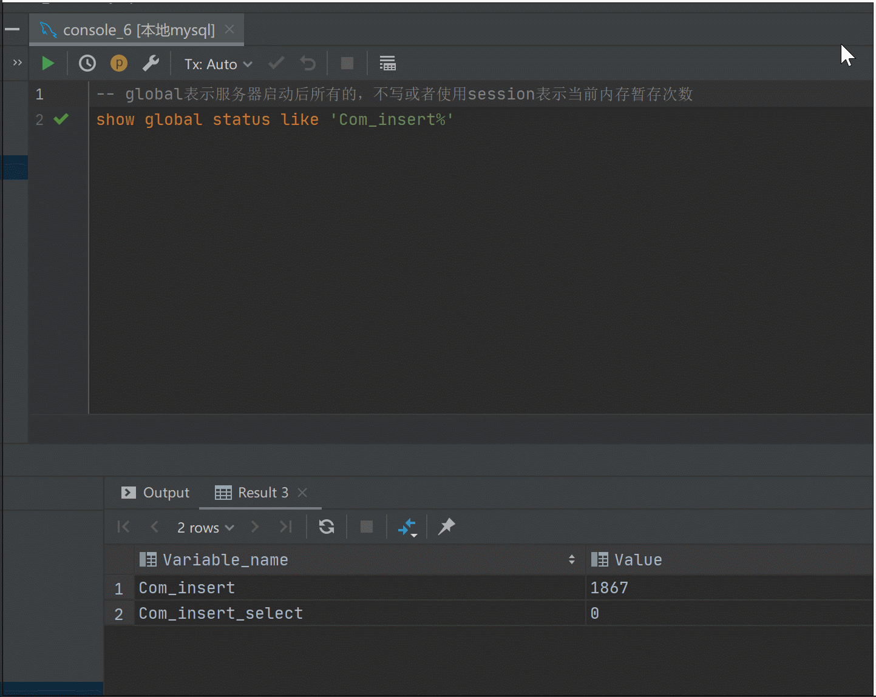
Task: Select result row number 1
Action: coord(119,588)
